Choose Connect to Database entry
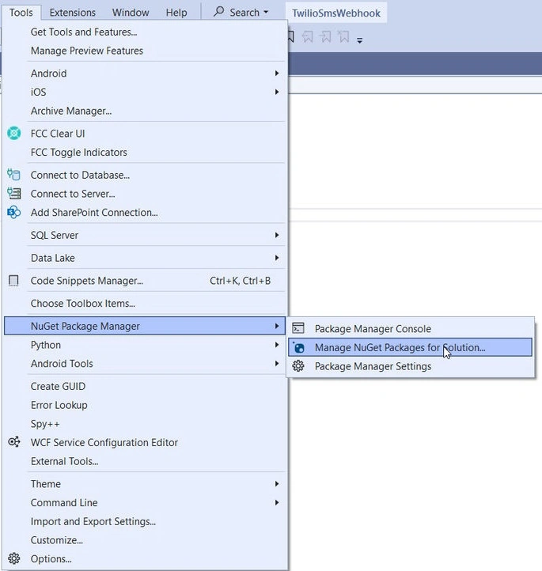This screenshot has height=571, width=542. pos(144,175)
